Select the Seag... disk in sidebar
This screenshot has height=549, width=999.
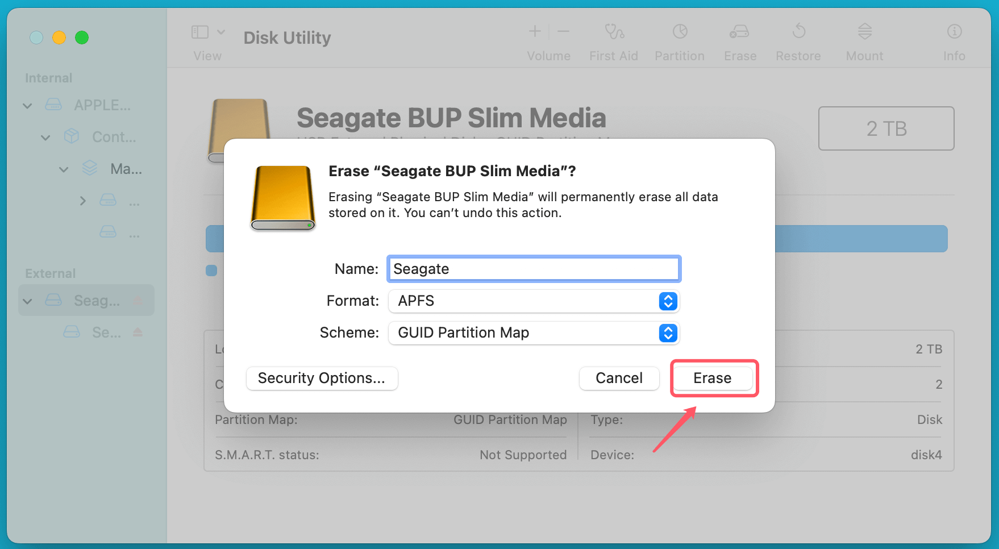pos(97,300)
